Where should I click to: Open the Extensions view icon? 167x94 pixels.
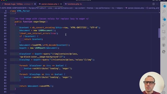click(164, 38)
